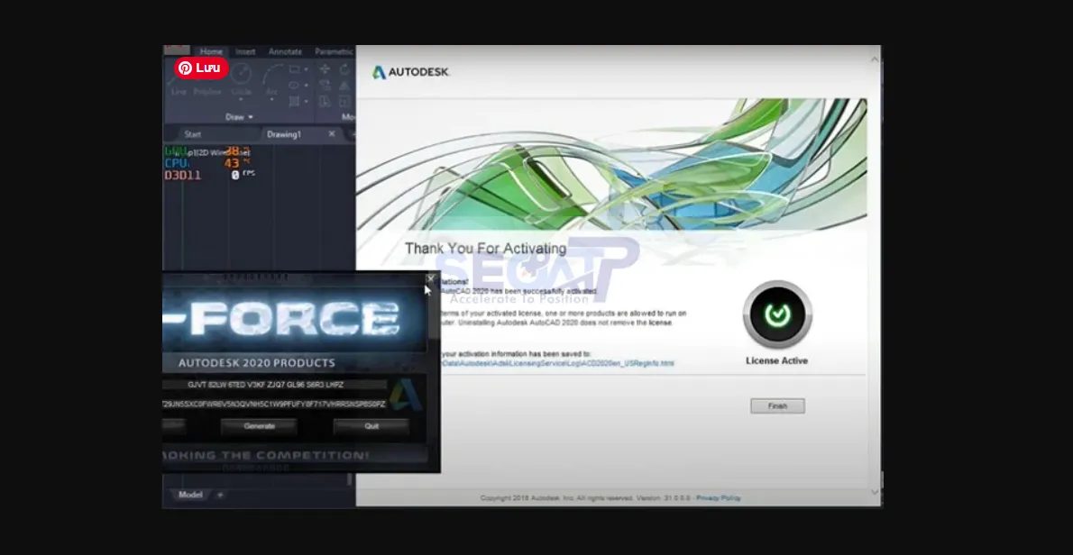This screenshot has height=555, width=1073.
Task: Select the Rectangle tool
Action: pyautogui.click(x=296, y=69)
